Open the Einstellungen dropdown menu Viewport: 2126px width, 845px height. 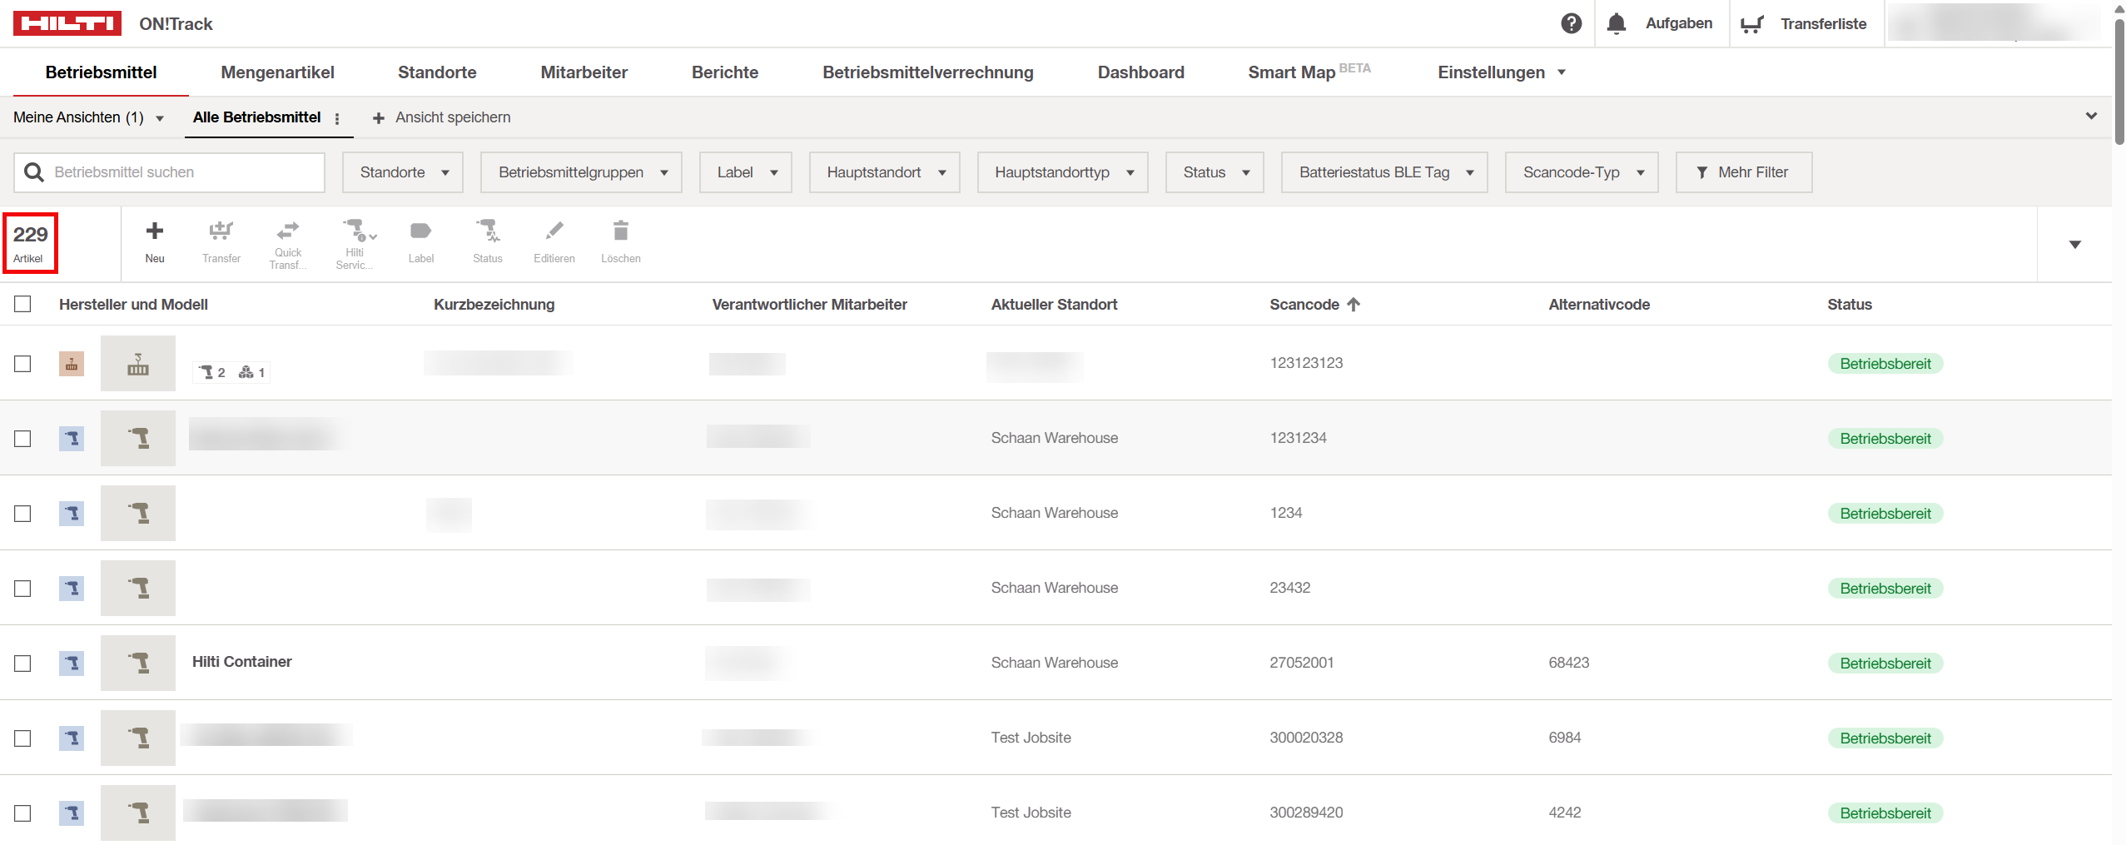point(1501,72)
